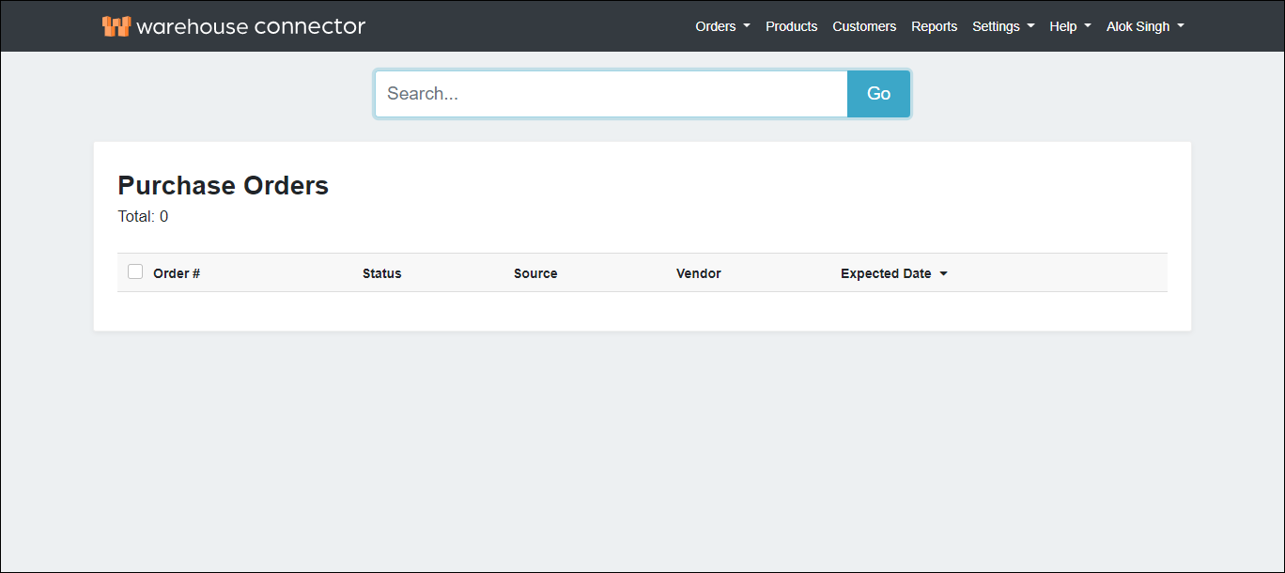Sort the table by Source column
Viewport: 1285px width, 573px height.
[x=535, y=273]
